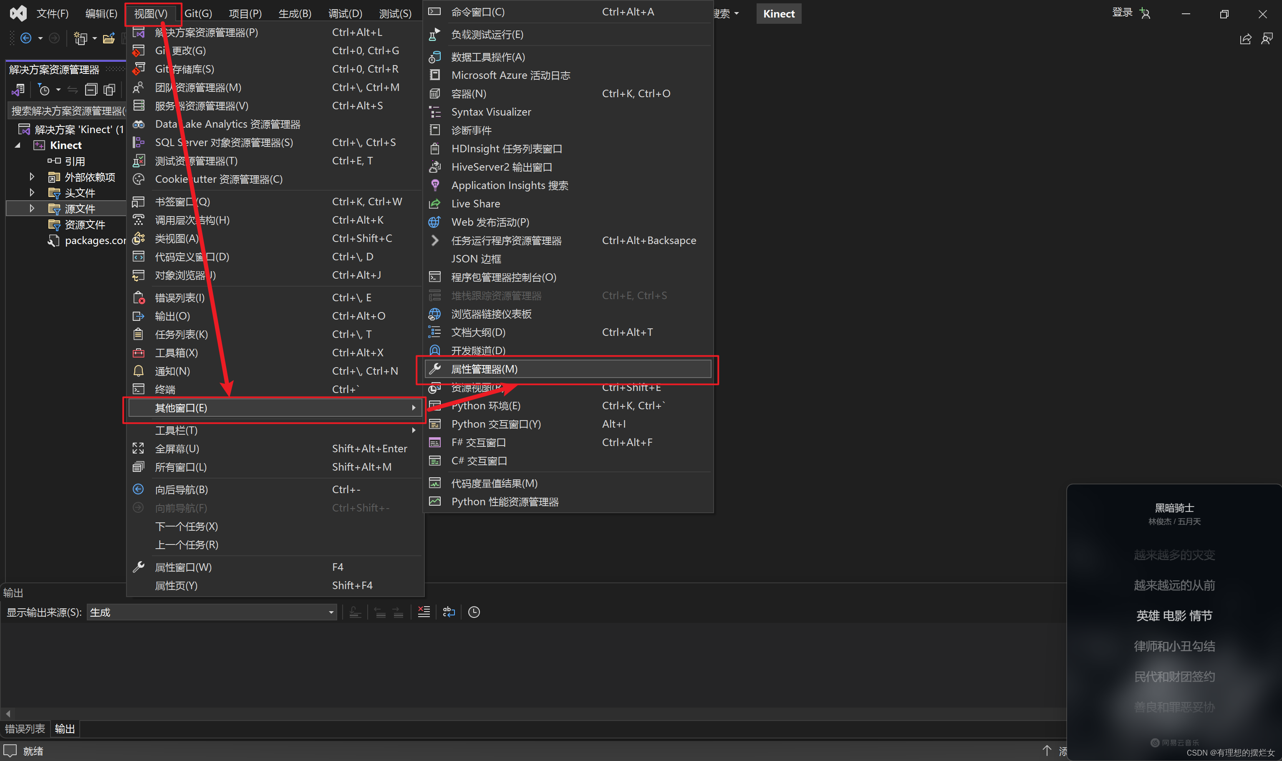Expand the 外部依赖项 folder
Viewport: 1282px width, 761px height.
point(32,176)
